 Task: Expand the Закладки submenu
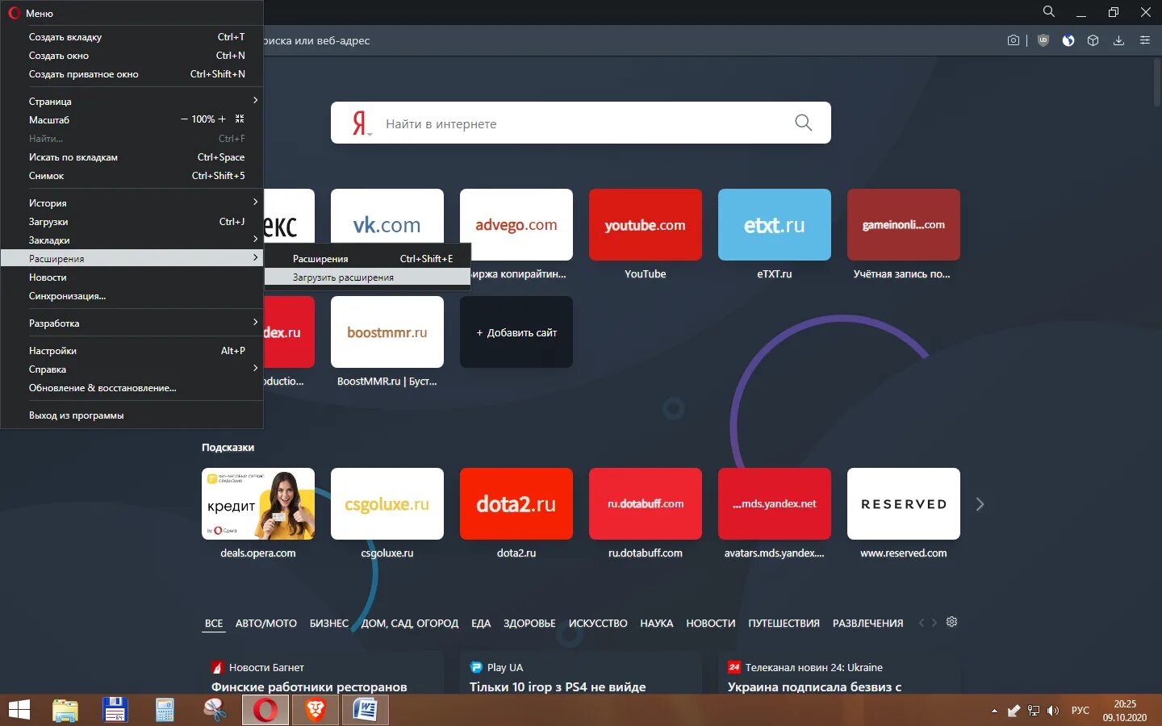click(132, 240)
